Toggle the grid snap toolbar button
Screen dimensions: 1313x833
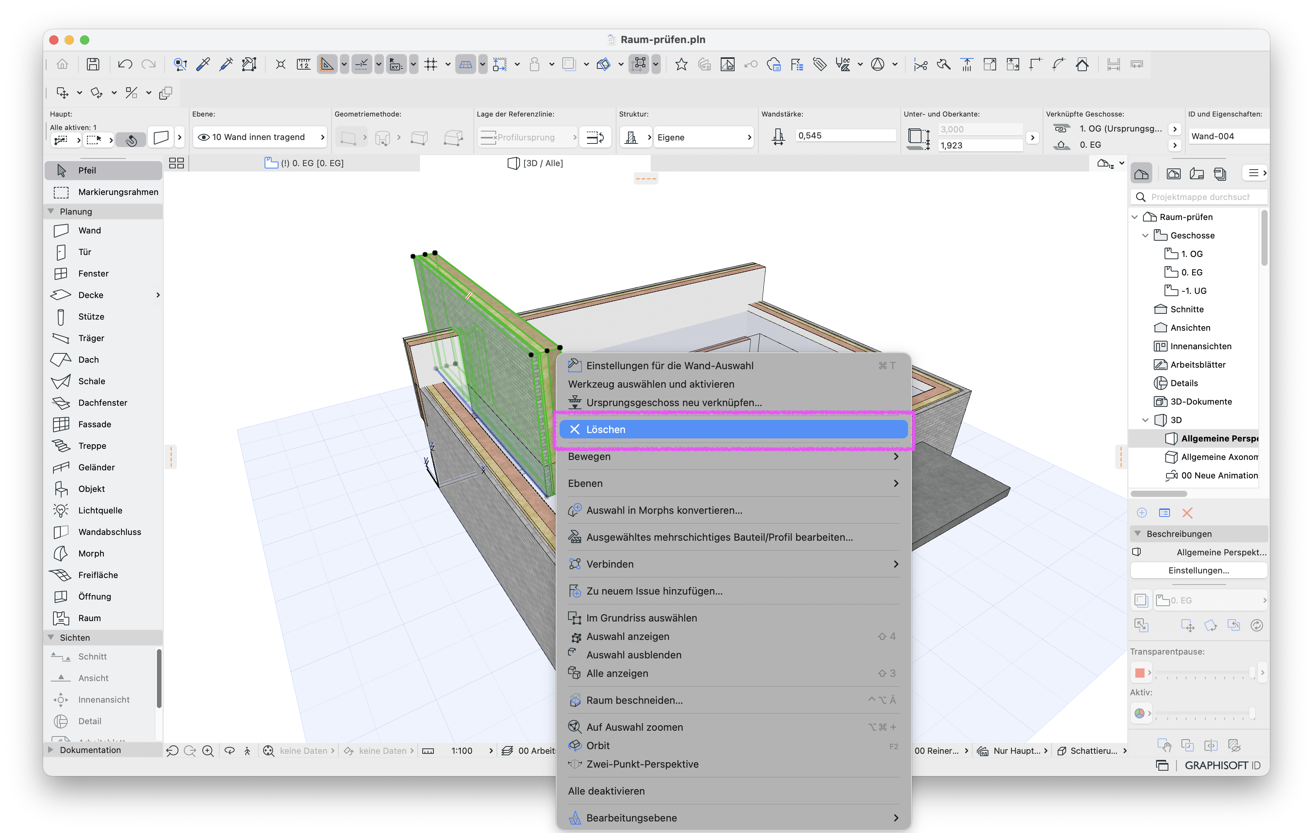click(431, 64)
